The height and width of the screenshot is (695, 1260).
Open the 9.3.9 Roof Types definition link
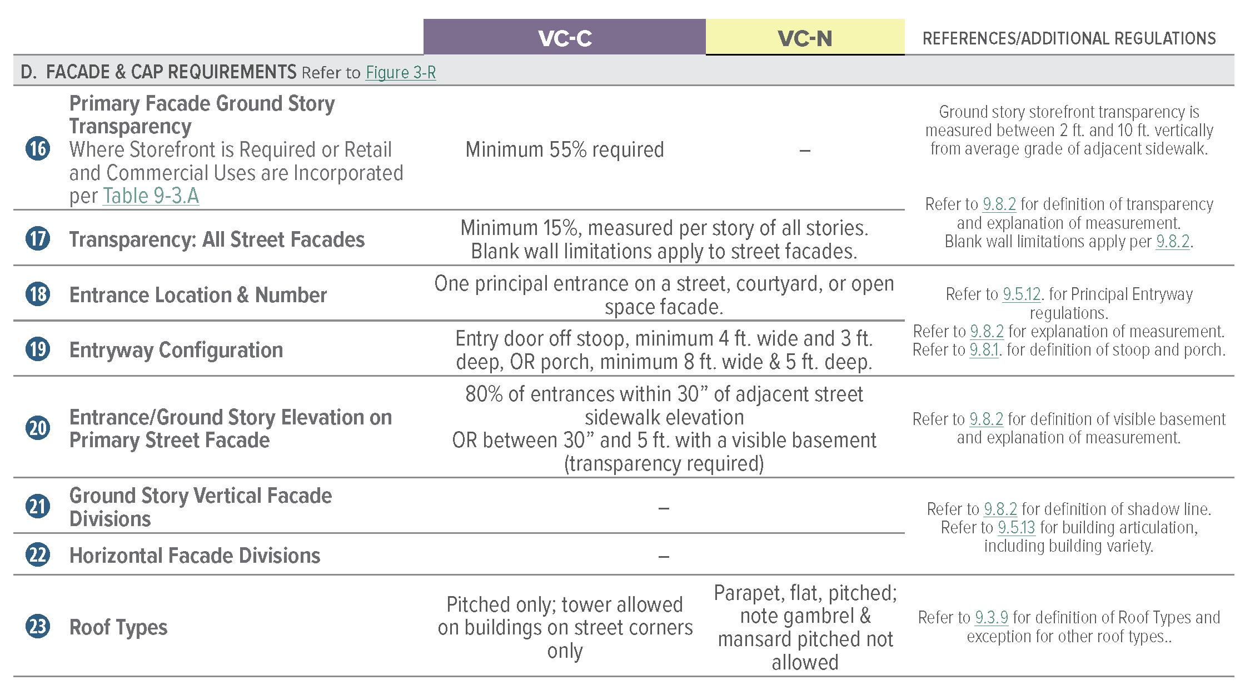tap(991, 618)
